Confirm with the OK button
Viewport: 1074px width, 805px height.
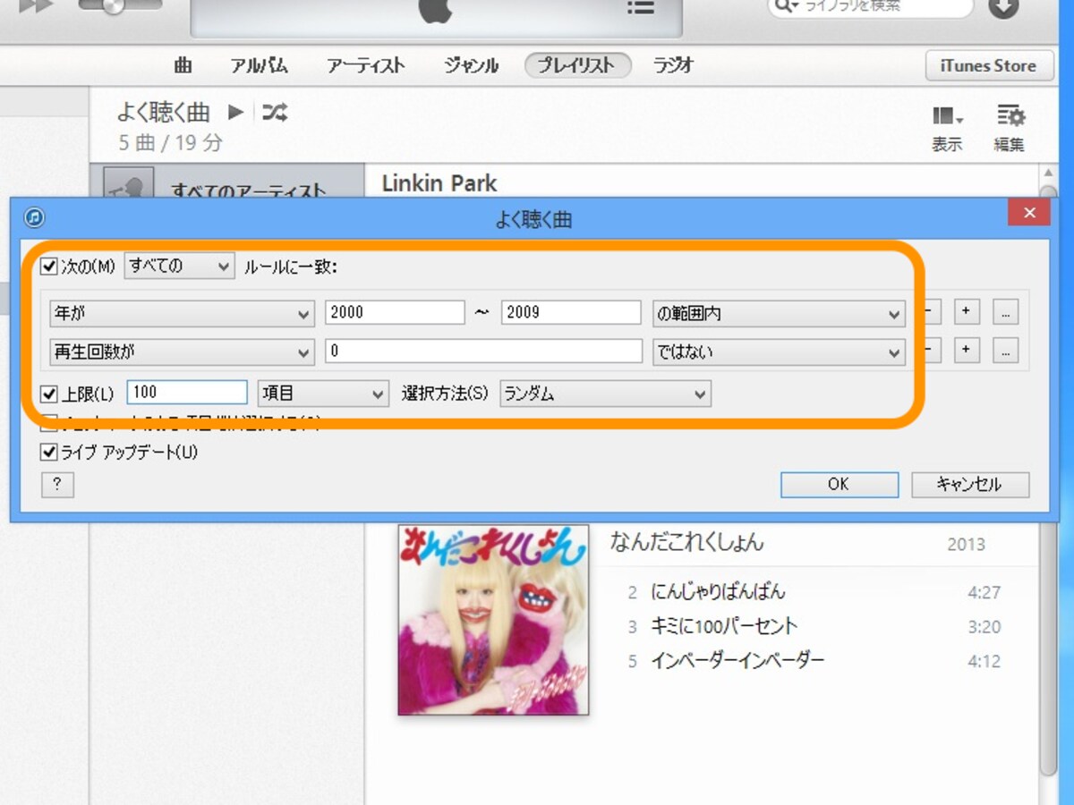[x=839, y=484]
